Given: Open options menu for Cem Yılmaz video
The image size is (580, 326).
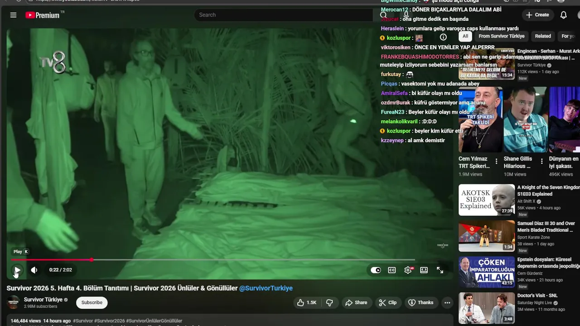Looking at the screenshot, I should click(x=496, y=161).
